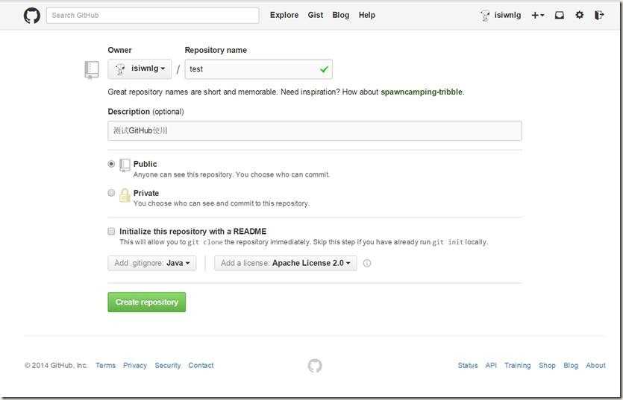The width and height of the screenshot is (623, 400).
Task: Click the footer GitHub octocat logo
Action: pyautogui.click(x=315, y=365)
